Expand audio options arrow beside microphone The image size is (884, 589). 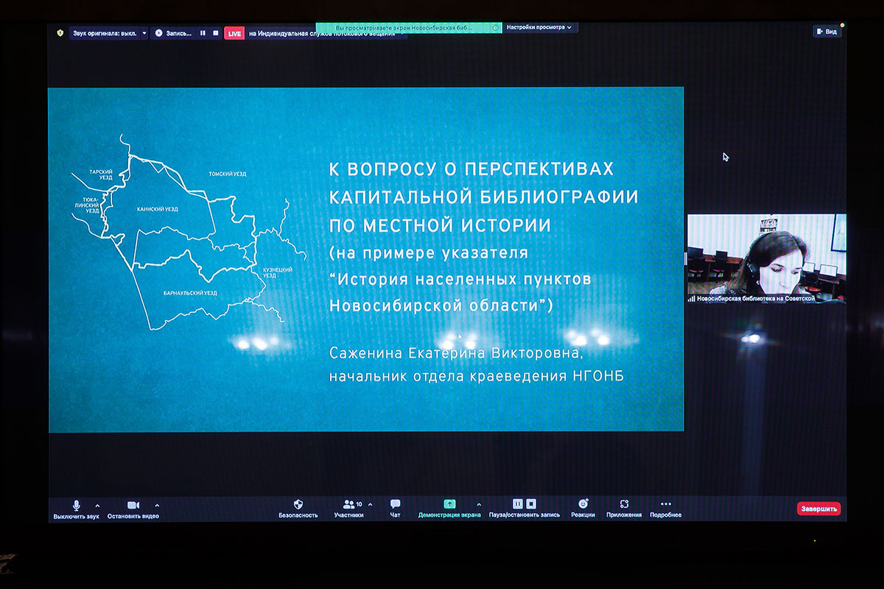pos(97,505)
